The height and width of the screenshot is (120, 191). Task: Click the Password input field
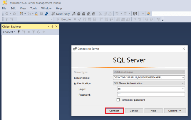pyautogui.click(x=151, y=94)
